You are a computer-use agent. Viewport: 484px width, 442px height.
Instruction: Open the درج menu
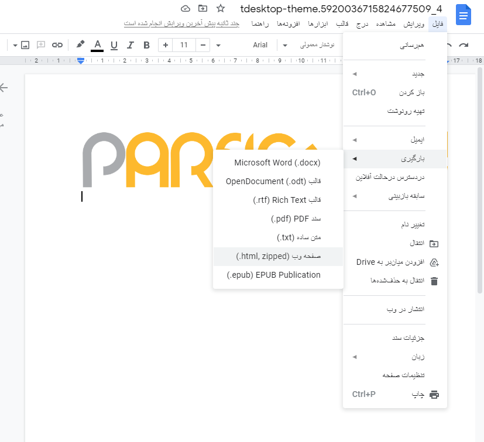(362, 24)
